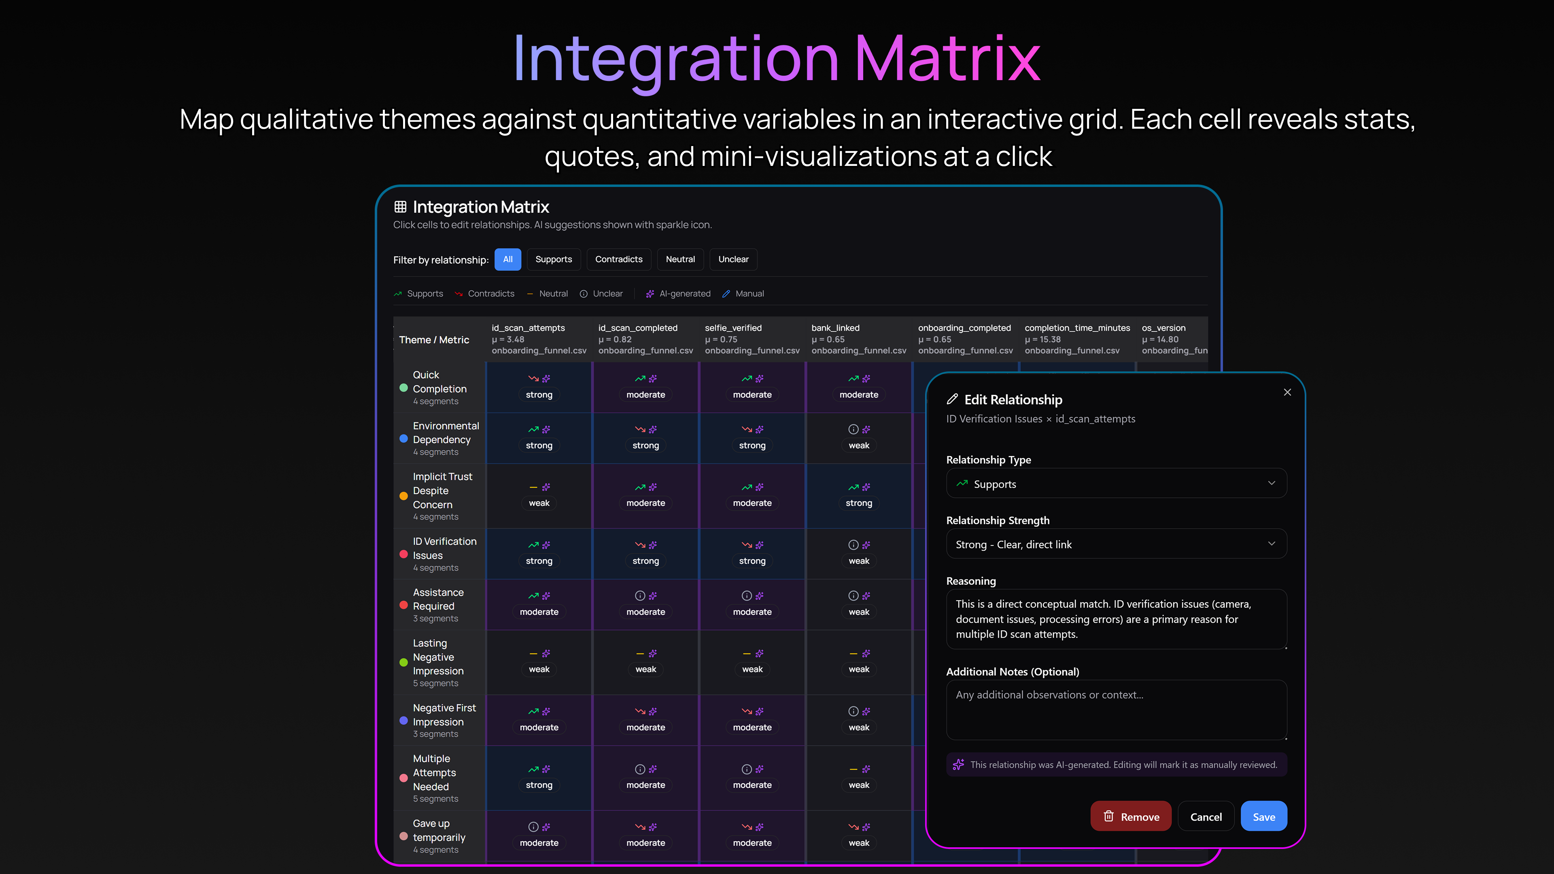Click contradicts arrow icon in Quick Completion id_scan_attempts cell
1554x874 pixels.
coord(533,378)
